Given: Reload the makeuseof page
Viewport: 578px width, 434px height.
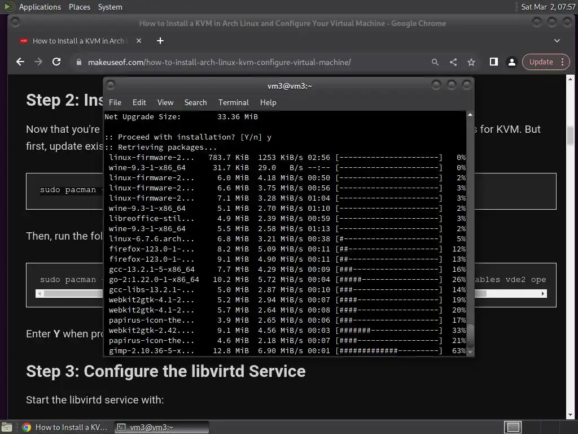Looking at the screenshot, I should click(x=56, y=62).
